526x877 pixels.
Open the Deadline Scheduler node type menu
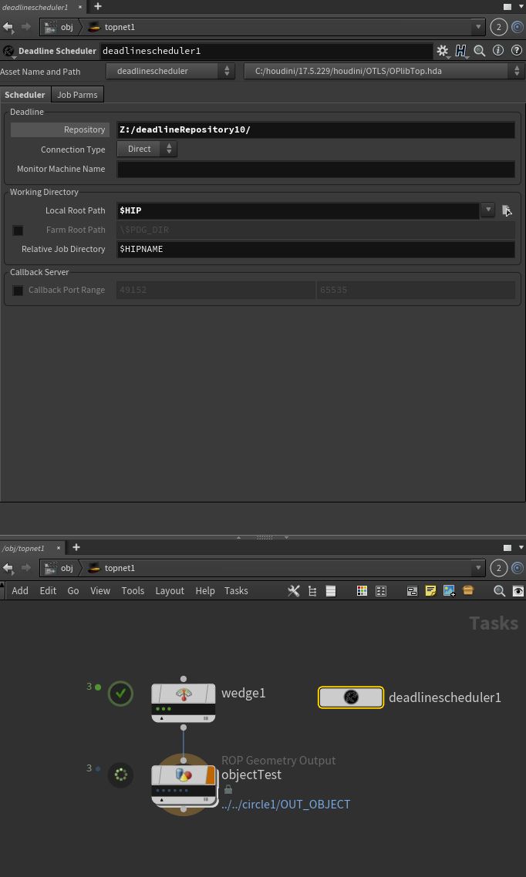(x=9, y=52)
